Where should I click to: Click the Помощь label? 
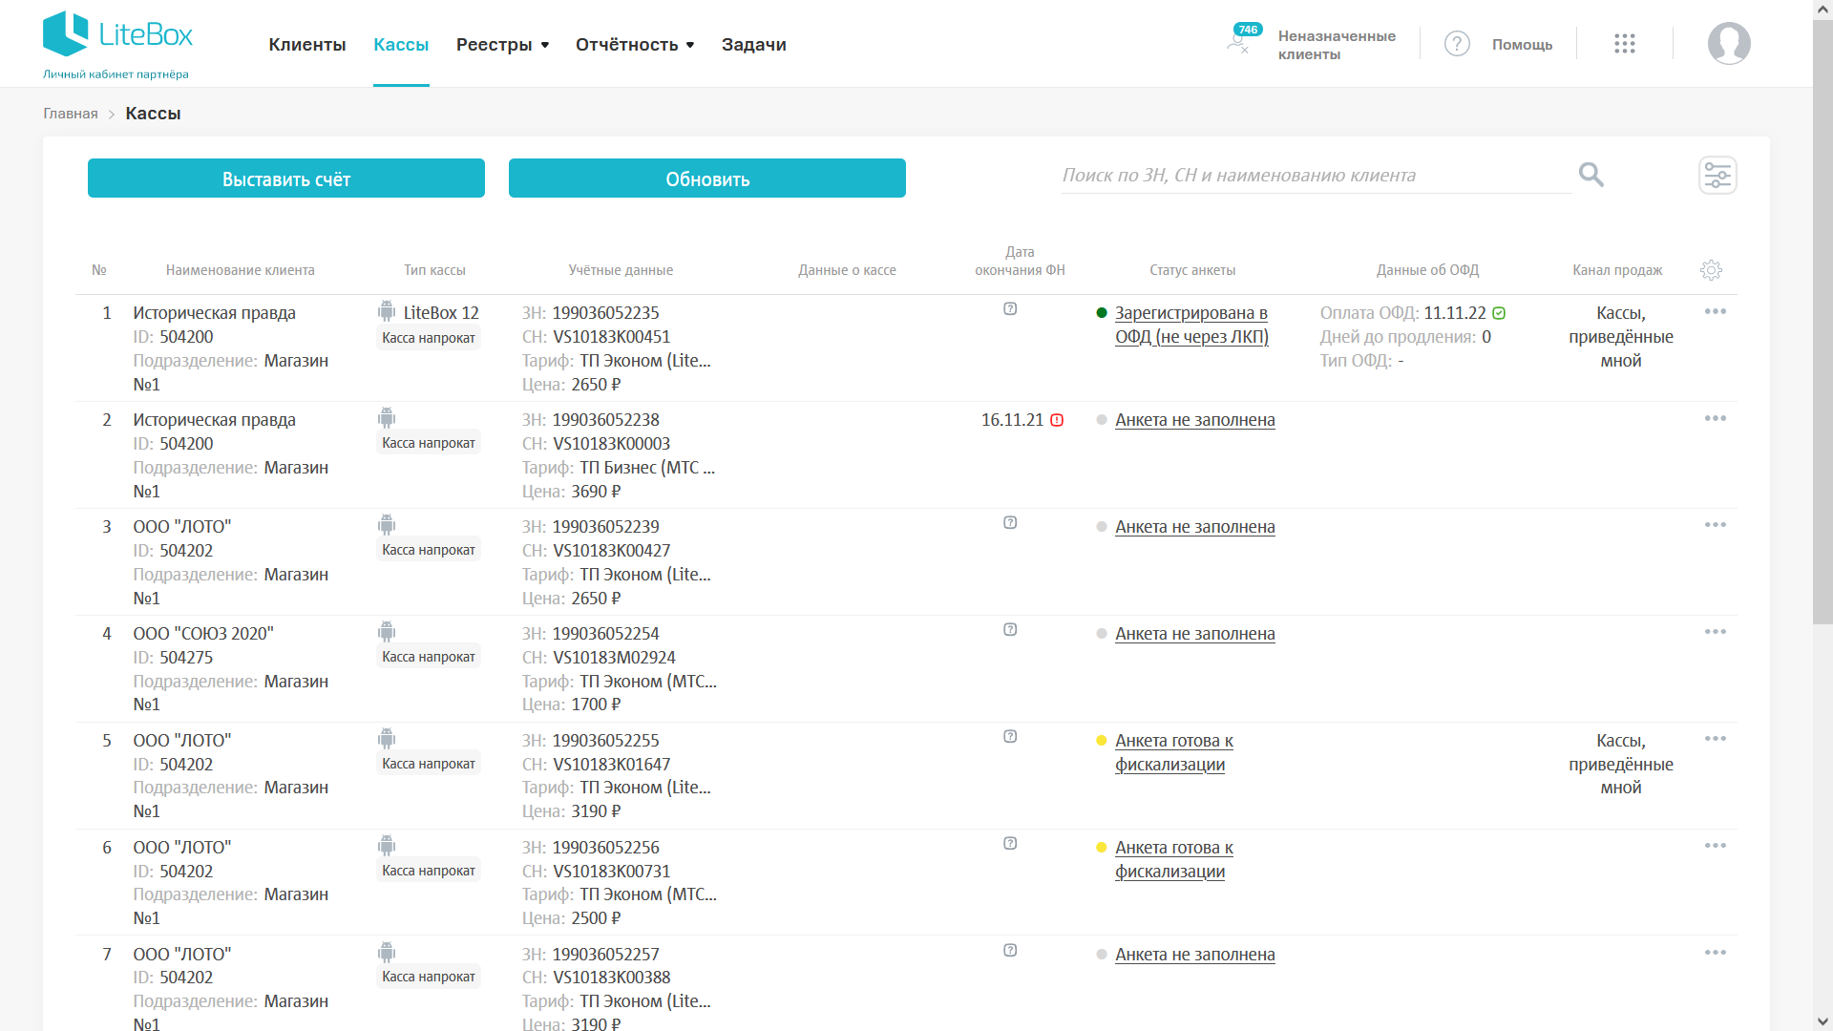pos(1522,45)
